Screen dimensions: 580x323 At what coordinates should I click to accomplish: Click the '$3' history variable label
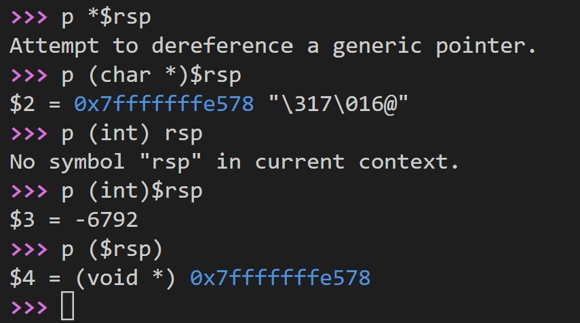(x=22, y=219)
